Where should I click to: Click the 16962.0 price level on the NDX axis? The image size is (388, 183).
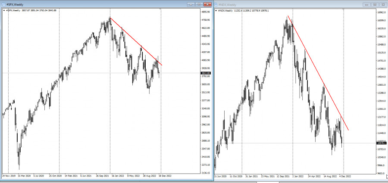(x=382, y=12)
